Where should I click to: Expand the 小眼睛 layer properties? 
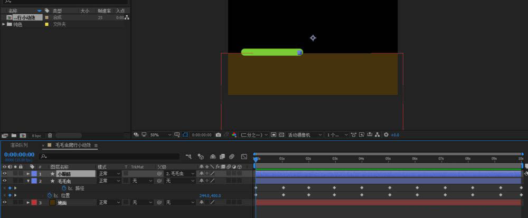click(29, 174)
